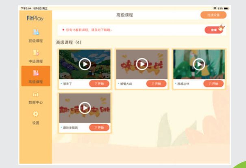Click the FitPlay logo
Image resolution: width=246 pixels, height=168 pixels.
(x=35, y=18)
